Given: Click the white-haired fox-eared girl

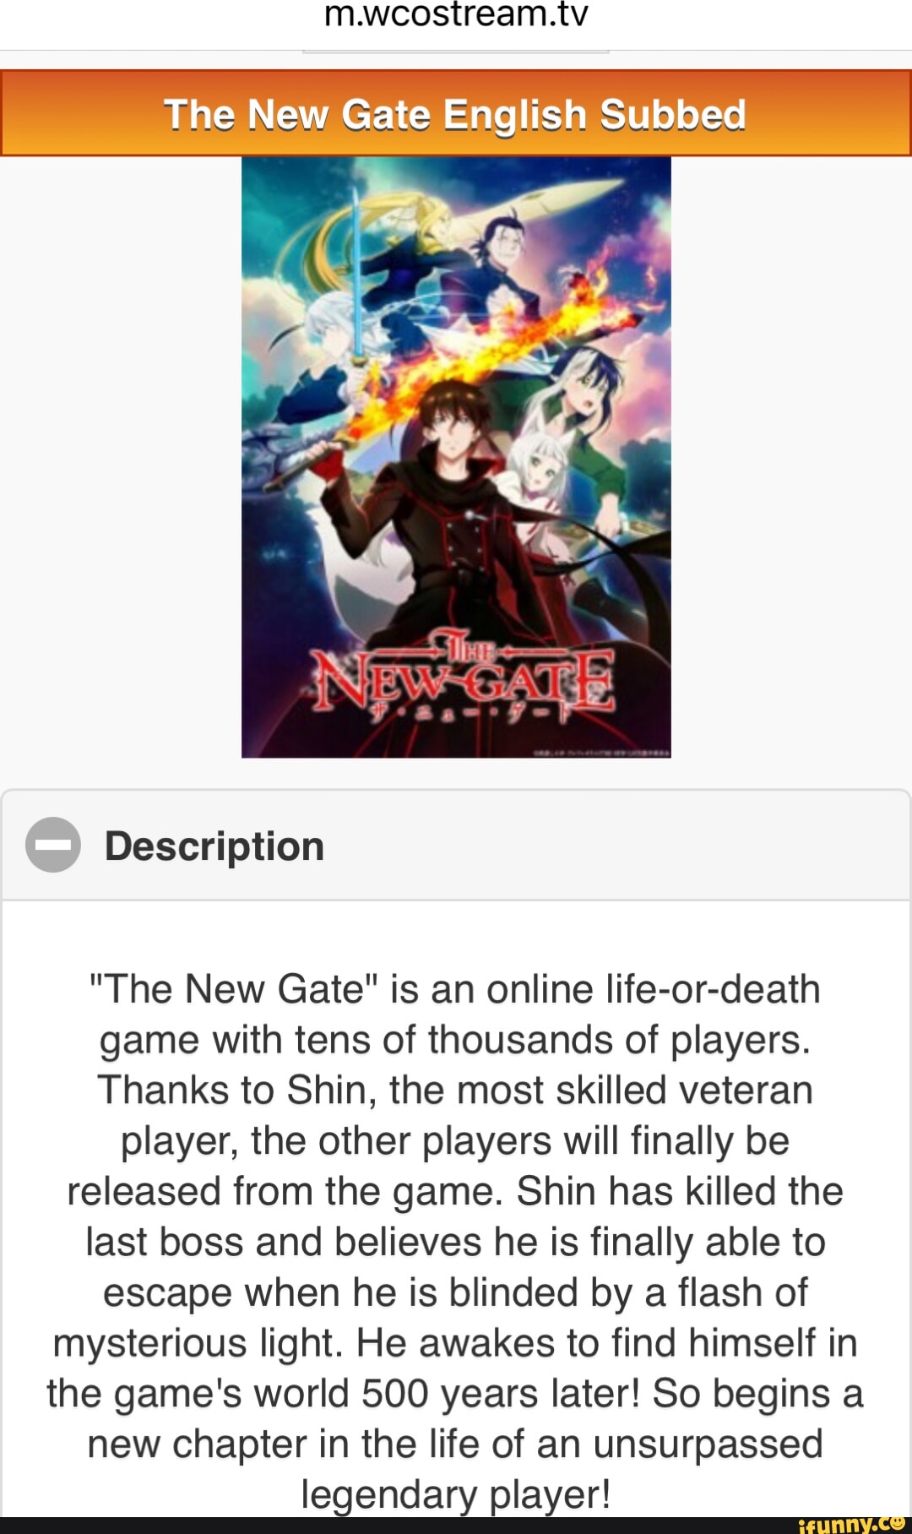Looking at the screenshot, I should point(540,490).
